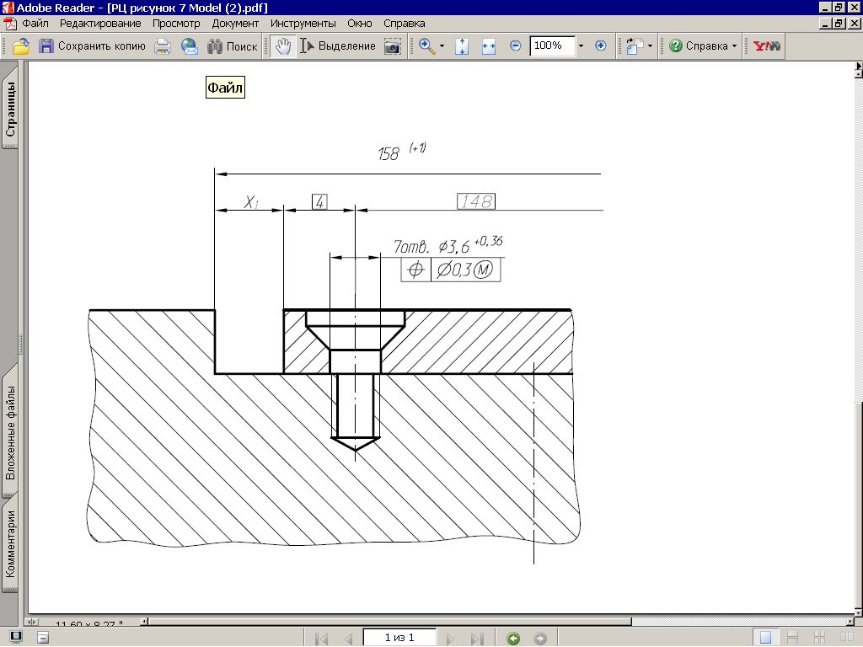
Task: Expand the Справка help dropdown
Action: (x=734, y=46)
